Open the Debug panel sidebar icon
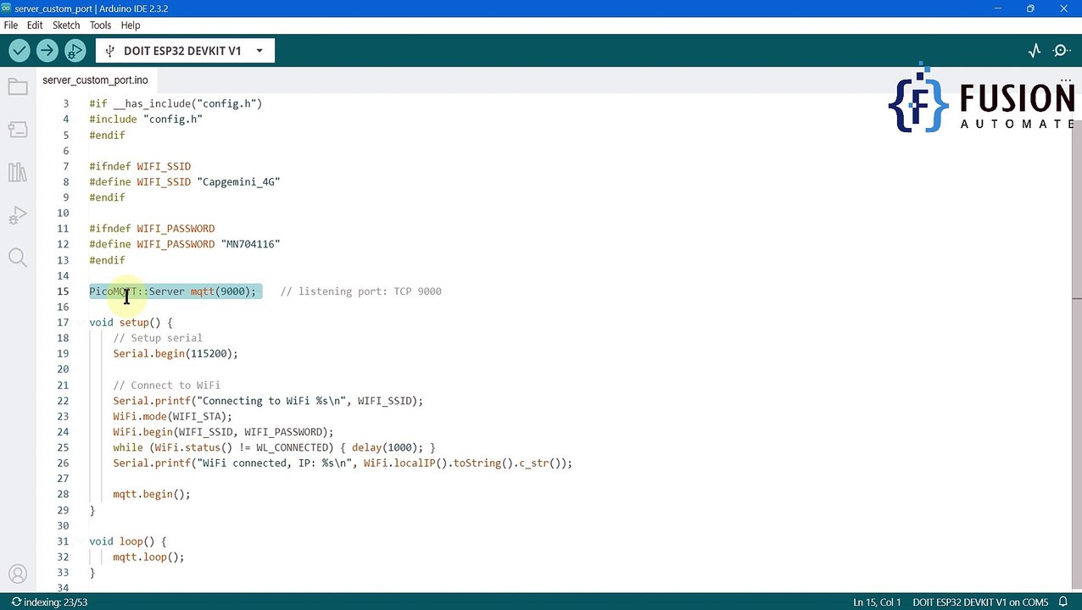The width and height of the screenshot is (1082, 610). [18, 216]
